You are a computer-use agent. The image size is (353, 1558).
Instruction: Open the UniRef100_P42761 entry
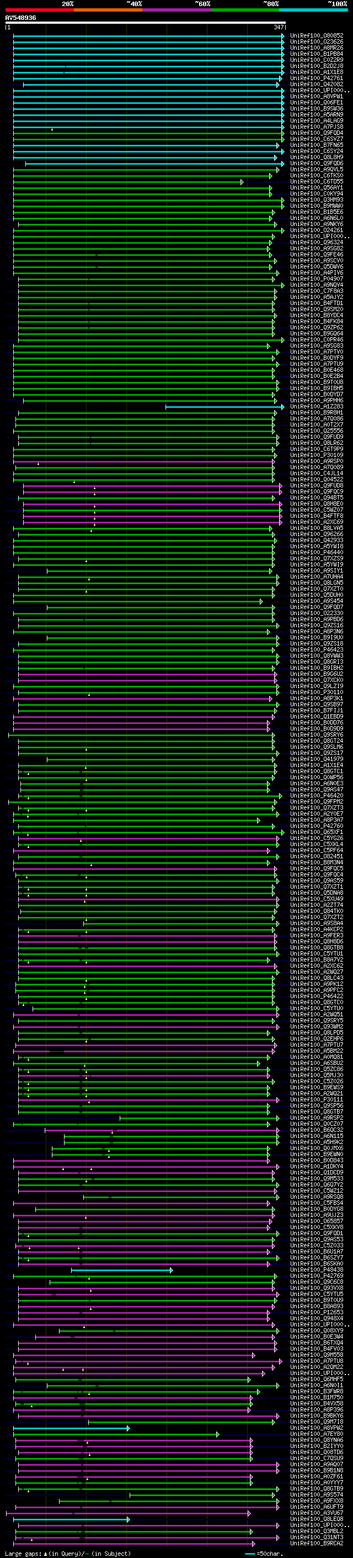tap(316, 78)
